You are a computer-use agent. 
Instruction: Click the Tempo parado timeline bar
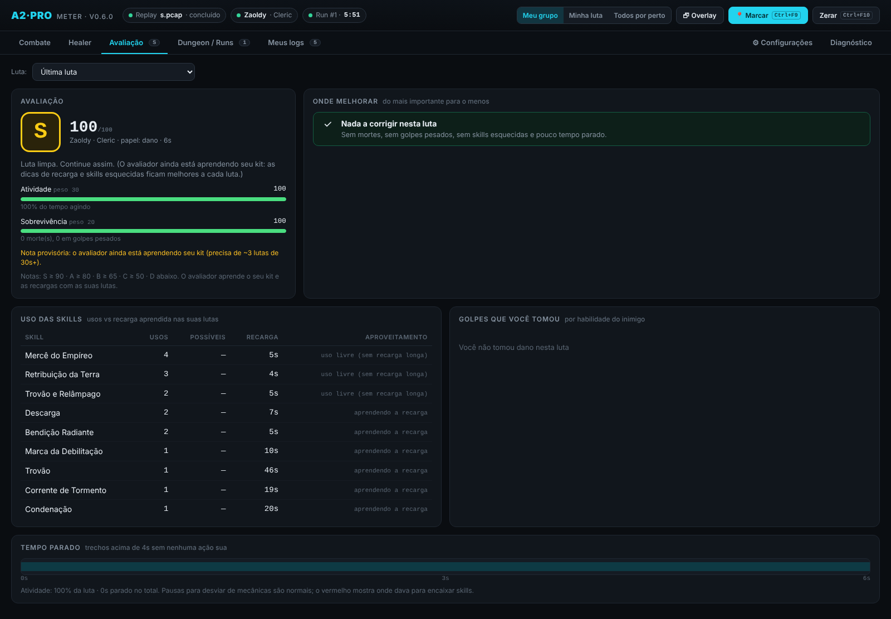(x=445, y=567)
